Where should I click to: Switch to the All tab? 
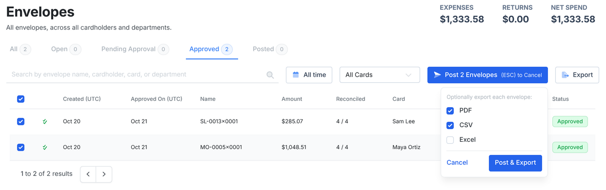20,49
